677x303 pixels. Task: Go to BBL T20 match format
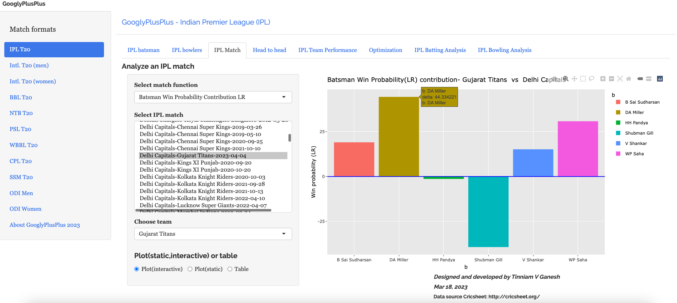tap(21, 98)
